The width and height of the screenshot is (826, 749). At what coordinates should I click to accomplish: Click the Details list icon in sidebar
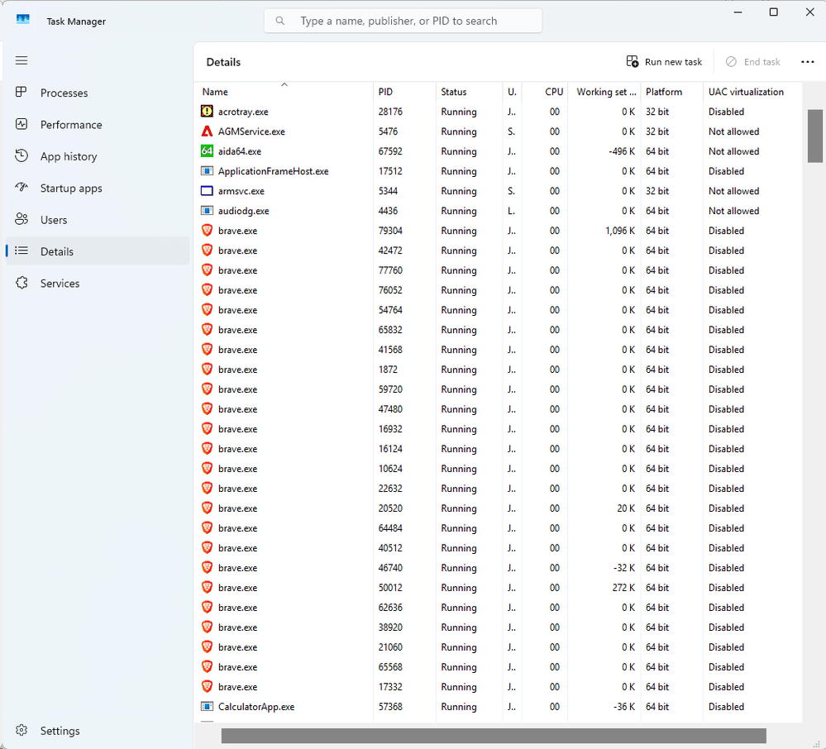(x=21, y=250)
